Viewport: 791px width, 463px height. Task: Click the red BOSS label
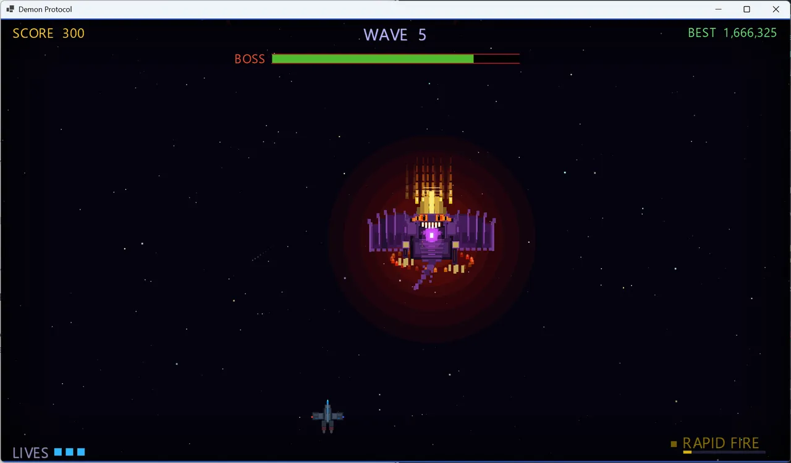[250, 59]
